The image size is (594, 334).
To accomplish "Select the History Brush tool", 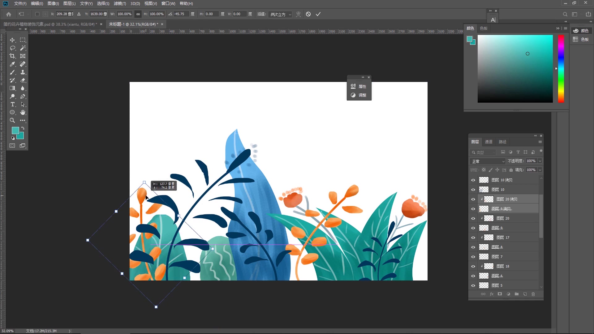I will click(x=12, y=80).
